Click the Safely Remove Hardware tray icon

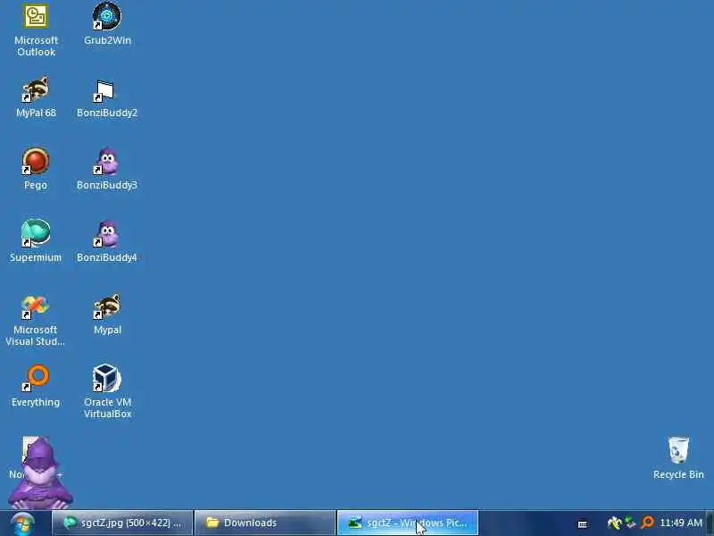pyautogui.click(x=630, y=523)
